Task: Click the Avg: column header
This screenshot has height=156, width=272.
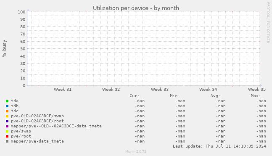Action: tap(215, 96)
